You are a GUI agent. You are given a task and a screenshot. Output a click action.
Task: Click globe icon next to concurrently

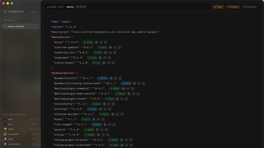104,104
